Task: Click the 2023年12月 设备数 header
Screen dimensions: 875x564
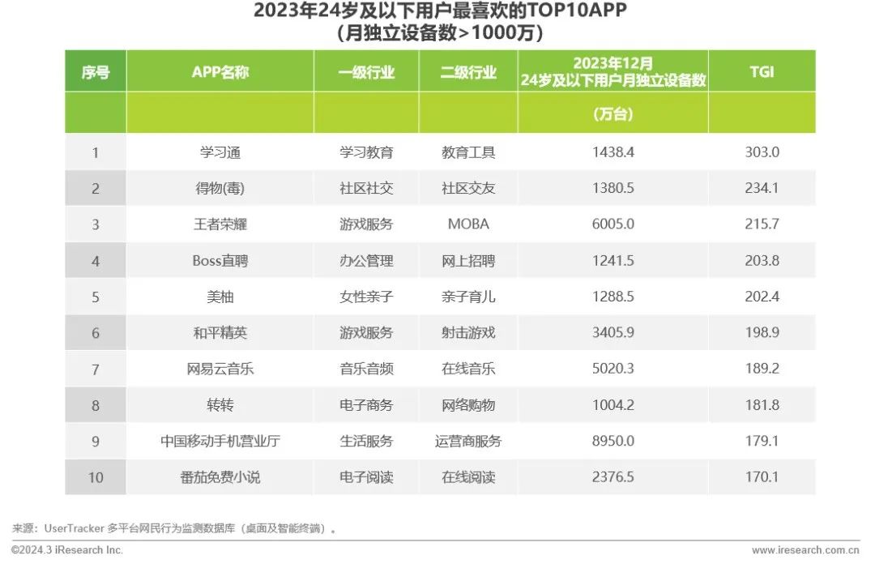Action: pyautogui.click(x=613, y=71)
